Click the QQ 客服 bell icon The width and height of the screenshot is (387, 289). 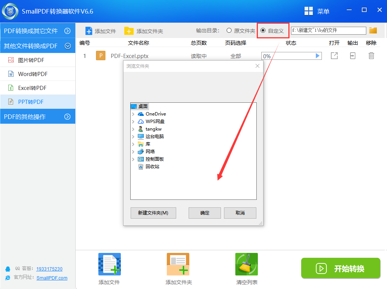pyautogui.click(x=8, y=269)
